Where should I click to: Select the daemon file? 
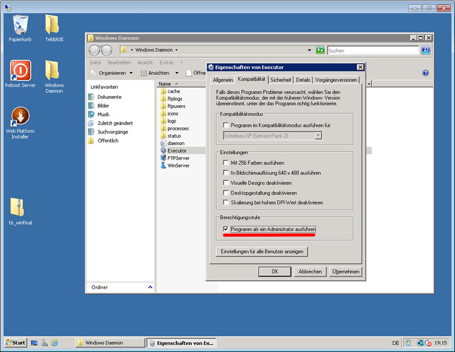tap(172, 144)
